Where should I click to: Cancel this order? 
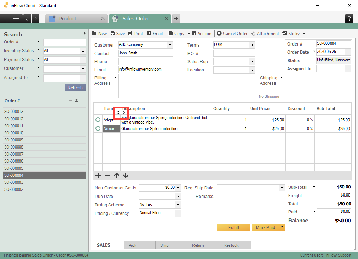232,34
